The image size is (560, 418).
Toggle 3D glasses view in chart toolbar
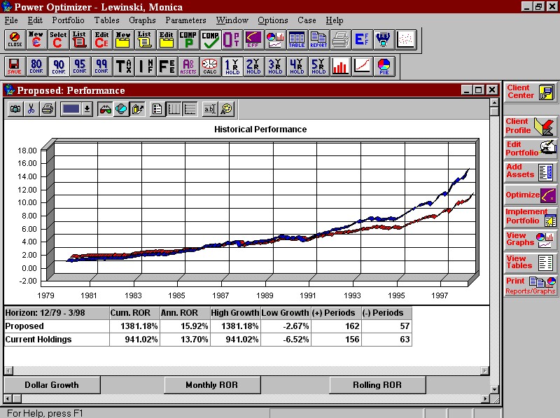(x=105, y=109)
